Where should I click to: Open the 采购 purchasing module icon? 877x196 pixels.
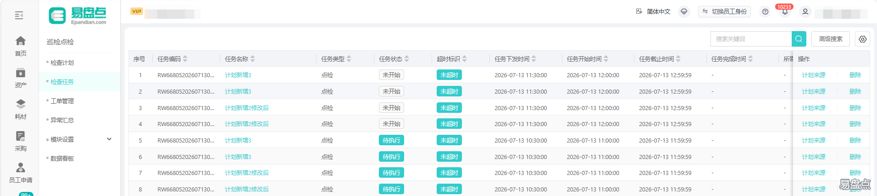pos(21,136)
